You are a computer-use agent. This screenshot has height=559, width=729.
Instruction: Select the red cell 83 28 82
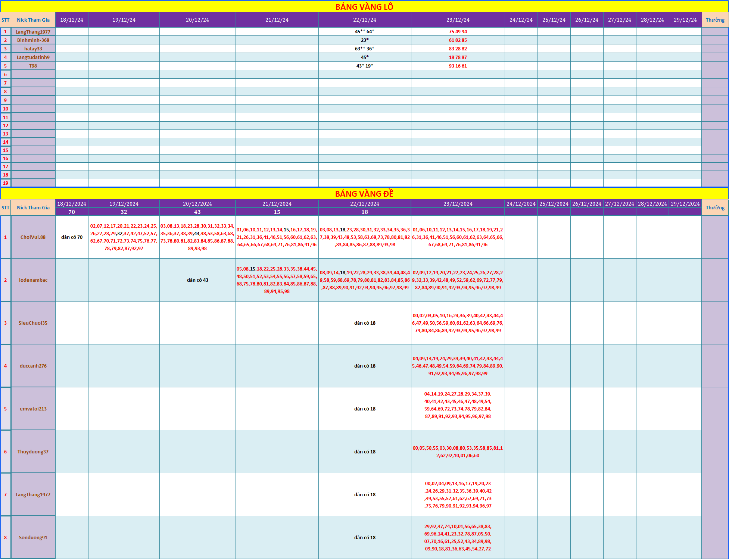click(458, 49)
